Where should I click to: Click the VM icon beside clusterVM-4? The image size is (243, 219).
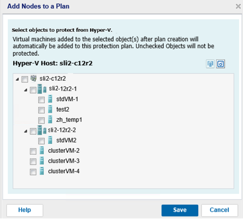(42, 171)
